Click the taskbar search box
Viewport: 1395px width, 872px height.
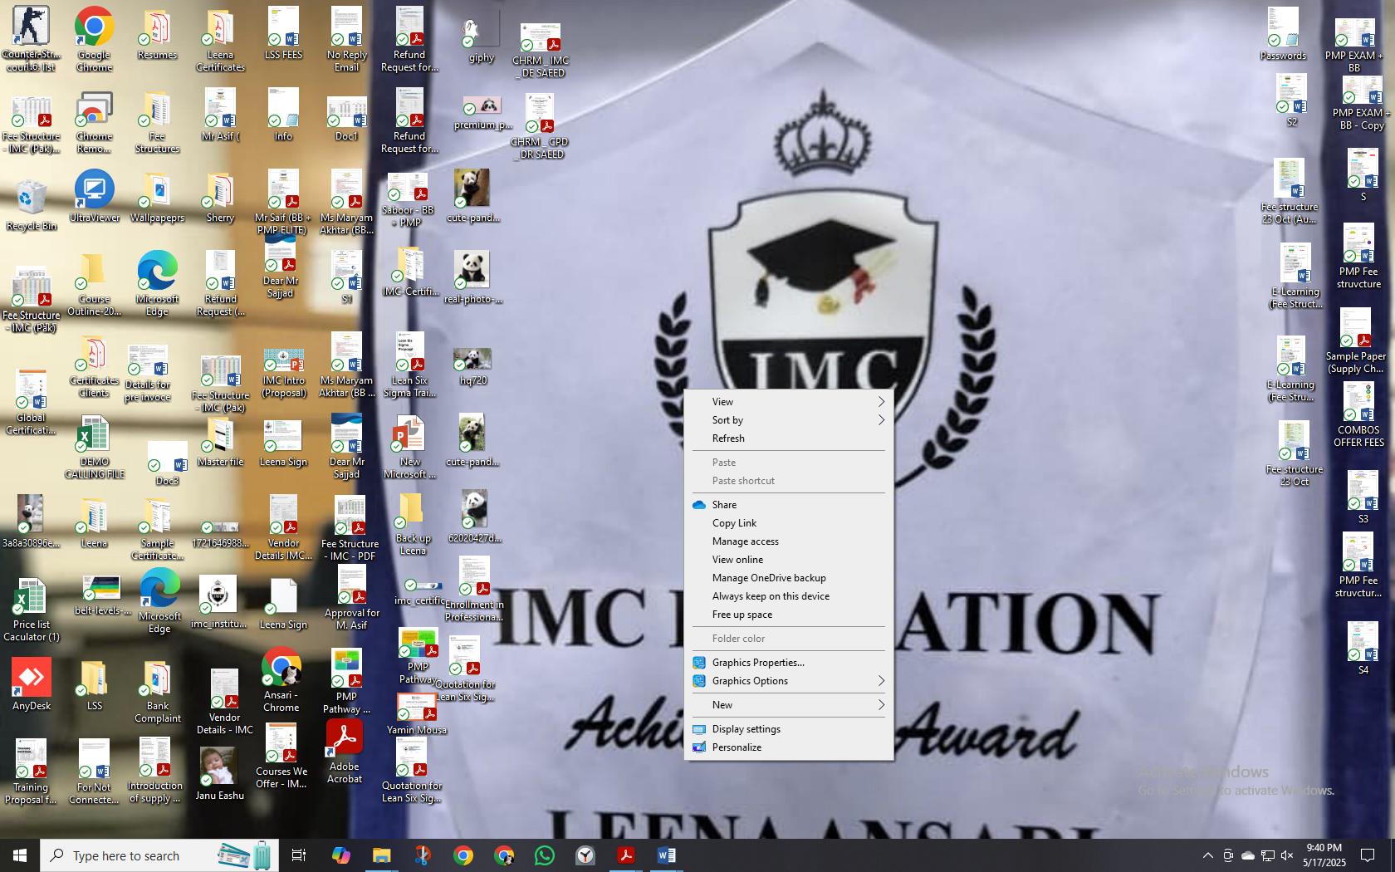(159, 855)
